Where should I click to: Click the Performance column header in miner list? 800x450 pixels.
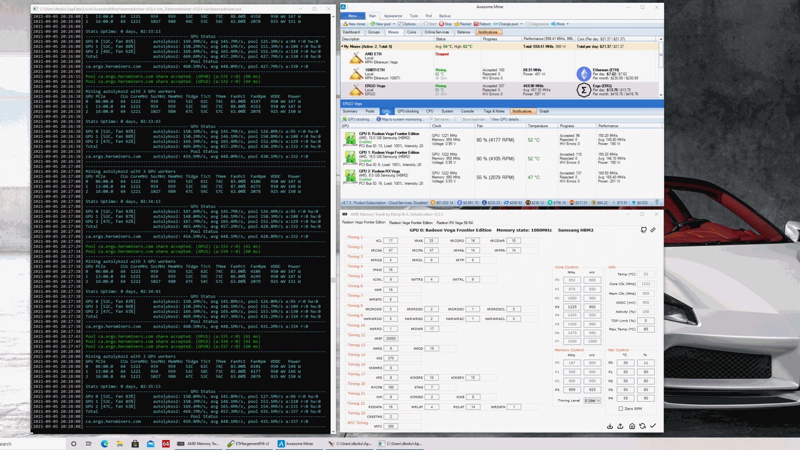(548, 39)
